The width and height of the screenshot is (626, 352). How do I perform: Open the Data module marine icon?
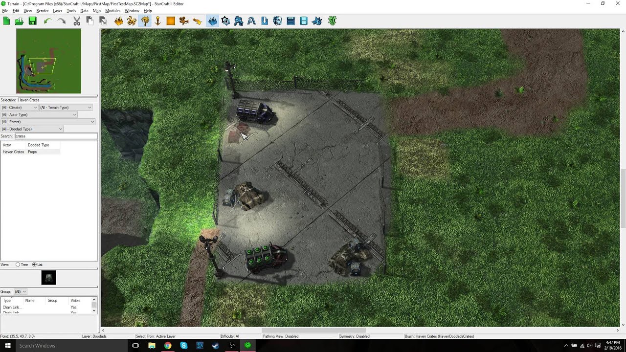pos(239,21)
